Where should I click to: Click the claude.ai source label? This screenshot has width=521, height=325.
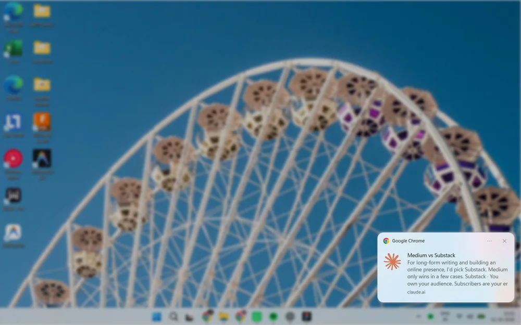416,292
